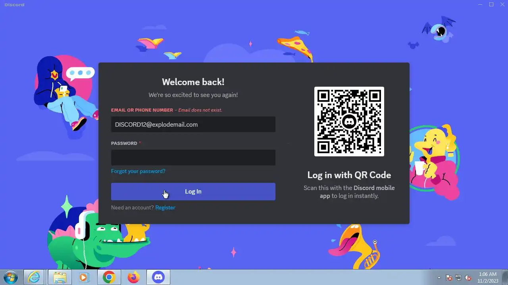Close the Discord window
The image size is (508, 285).
tap(502, 4)
